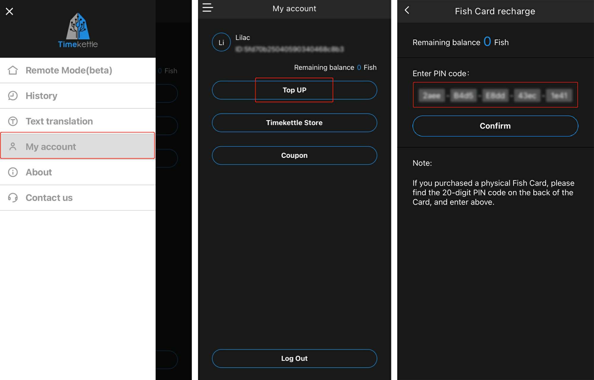Click the Li avatar circle for Lilac
Image resolution: width=594 pixels, height=380 pixels.
221,42
